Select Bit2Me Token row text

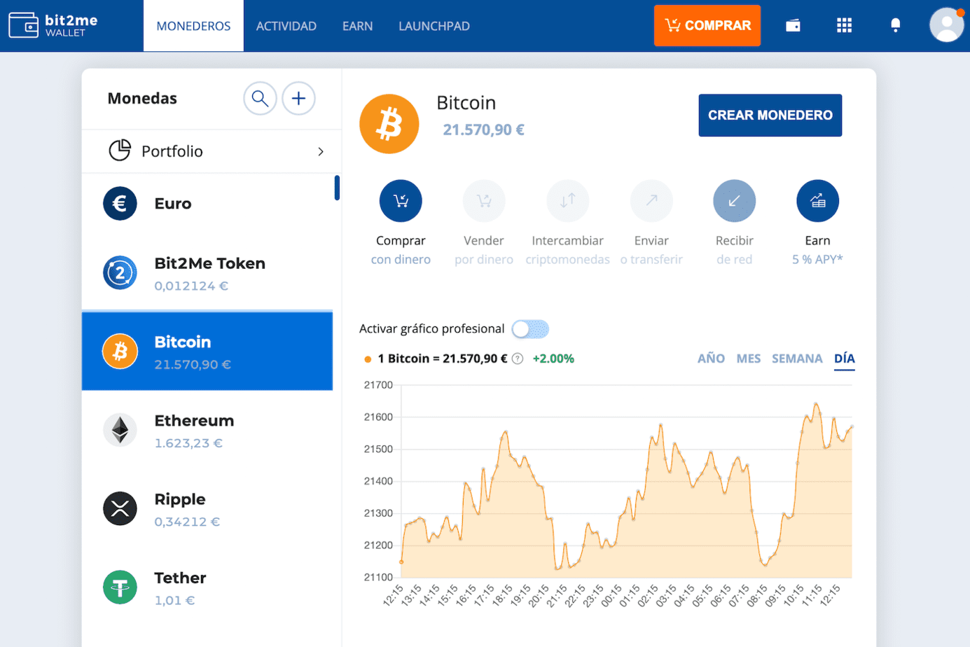coord(210,263)
